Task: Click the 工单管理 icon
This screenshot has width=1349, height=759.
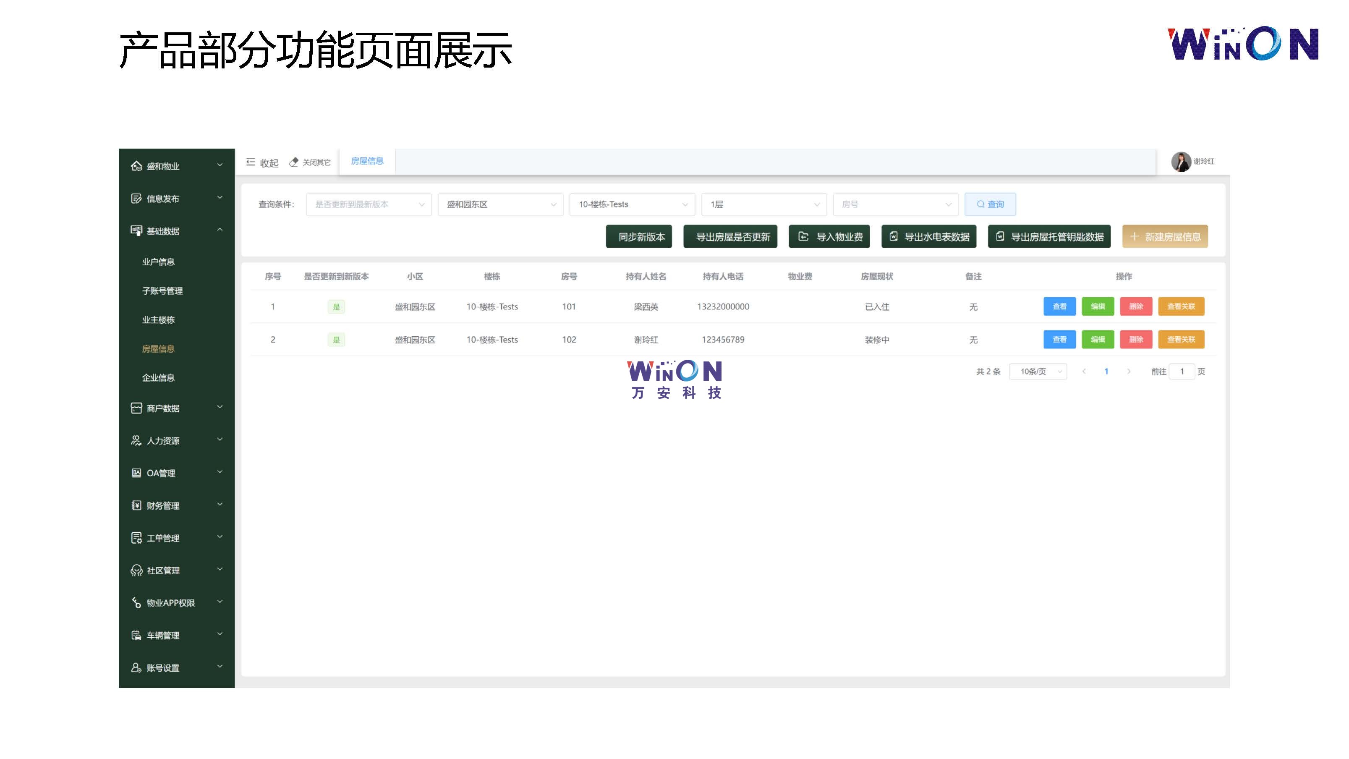Action: (136, 538)
